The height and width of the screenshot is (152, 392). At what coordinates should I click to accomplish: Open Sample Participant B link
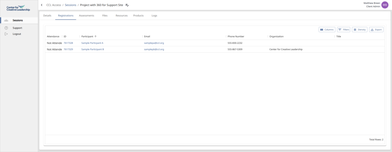point(93,49)
